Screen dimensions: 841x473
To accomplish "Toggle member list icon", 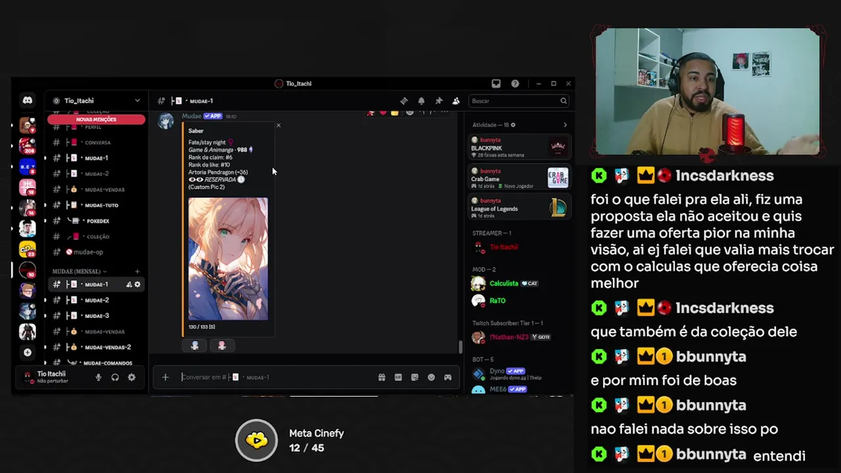I will pyautogui.click(x=456, y=101).
